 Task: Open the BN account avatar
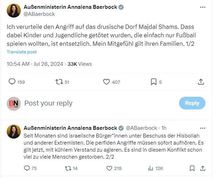tap(14, 103)
